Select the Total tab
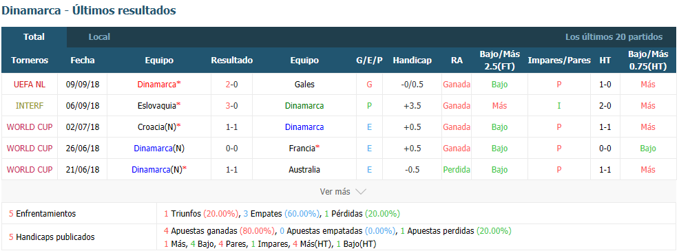The height and width of the screenshot is (251, 679). point(34,37)
